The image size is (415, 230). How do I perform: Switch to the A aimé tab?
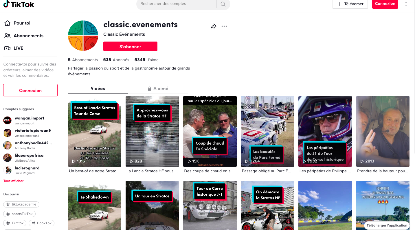coord(158,89)
